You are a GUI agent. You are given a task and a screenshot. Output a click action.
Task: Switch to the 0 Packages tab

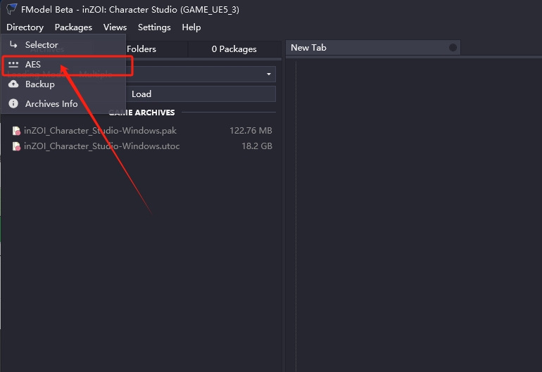[234, 49]
